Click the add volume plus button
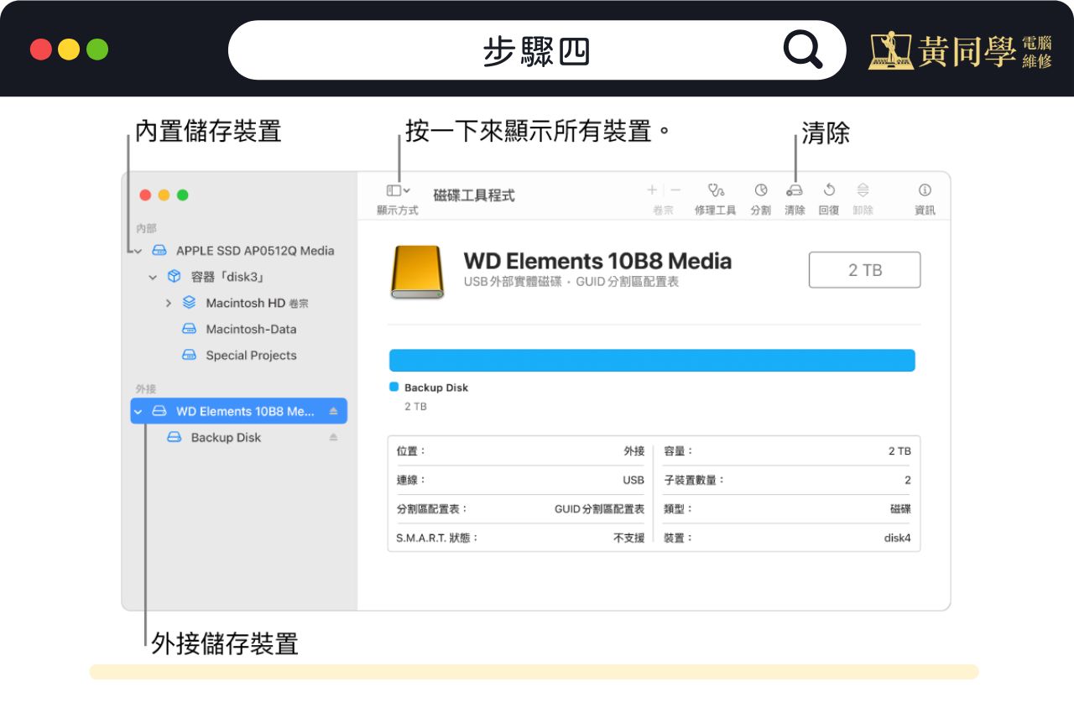The height and width of the screenshot is (713, 1074). [x=652, y=190]
